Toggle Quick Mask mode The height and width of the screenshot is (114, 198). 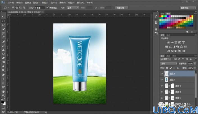[x=3, y=108]
